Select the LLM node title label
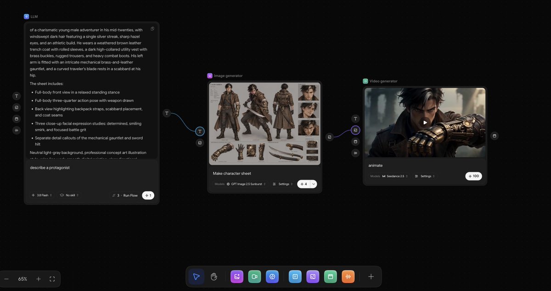 click(x=34, y=16)
